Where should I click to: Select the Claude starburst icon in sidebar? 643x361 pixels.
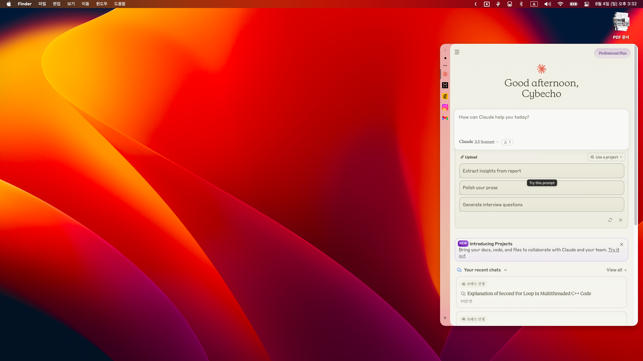point(445,74)
